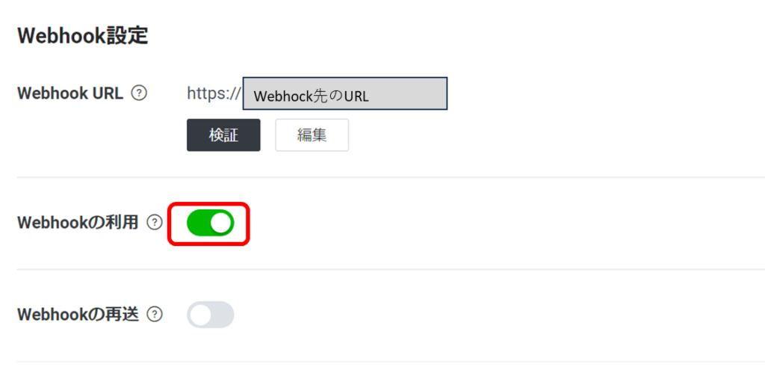Click the Webhookの利用 label text
The image size is (765, 367).
[78, 223]
